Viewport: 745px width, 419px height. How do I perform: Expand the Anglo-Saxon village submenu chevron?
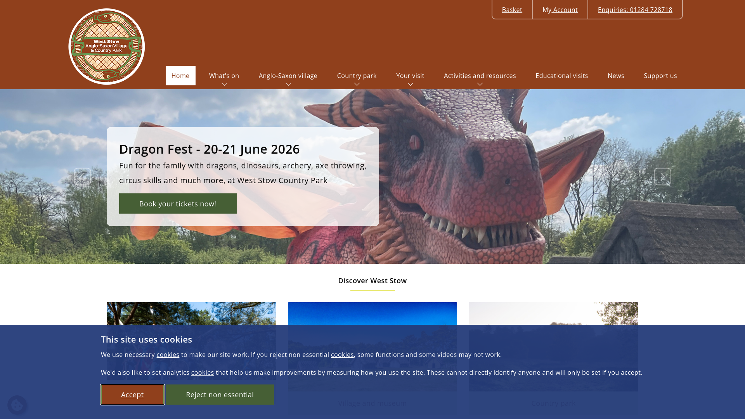288,84
